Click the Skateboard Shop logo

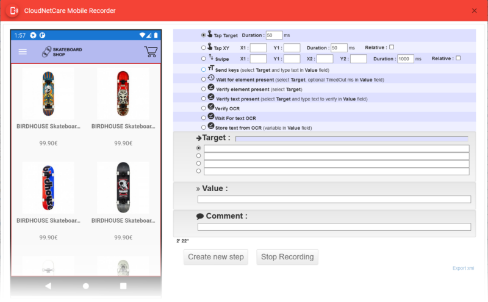62,52
